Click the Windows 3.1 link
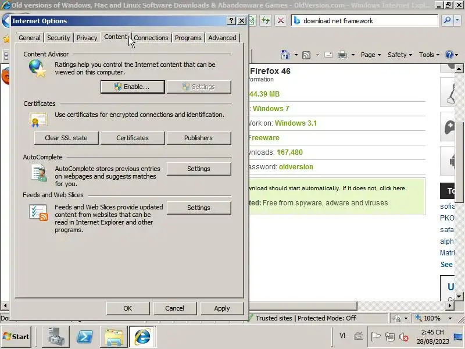Screen dimensions: 465x349 (x=296, y=123)
